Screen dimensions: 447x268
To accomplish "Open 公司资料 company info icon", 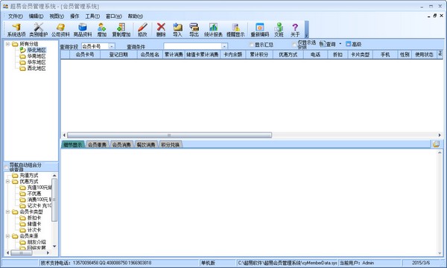I will [x=60, y=30].
